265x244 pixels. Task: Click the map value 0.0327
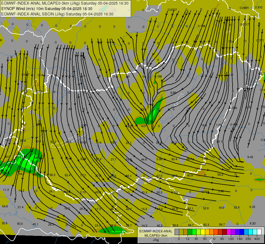pos(172,10)
